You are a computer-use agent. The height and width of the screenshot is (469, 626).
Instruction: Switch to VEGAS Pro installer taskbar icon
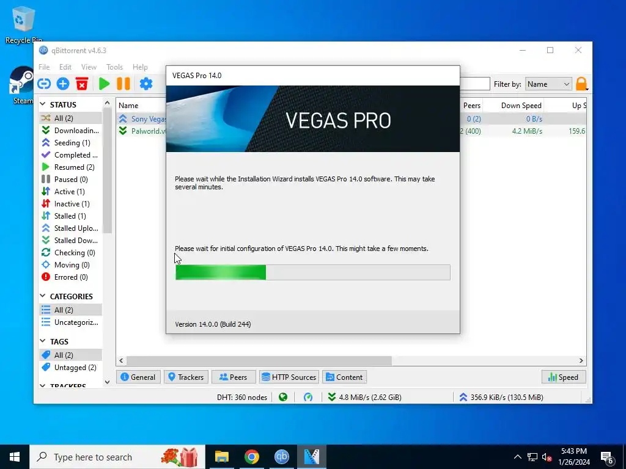tap(311, 457)
